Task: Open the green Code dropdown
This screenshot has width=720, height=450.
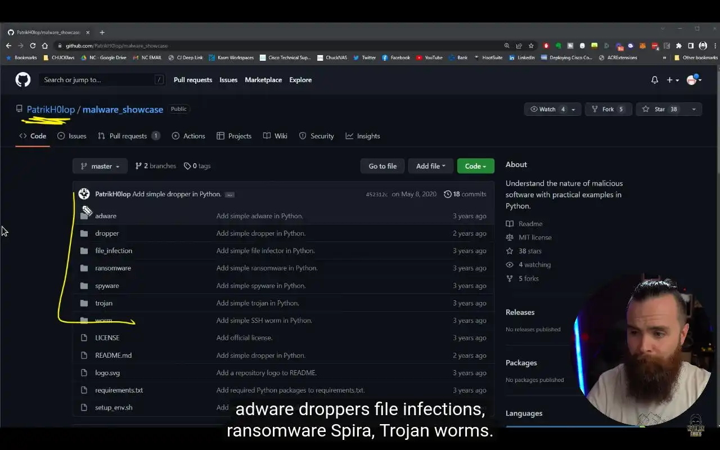Action: (x=476, y=166)
